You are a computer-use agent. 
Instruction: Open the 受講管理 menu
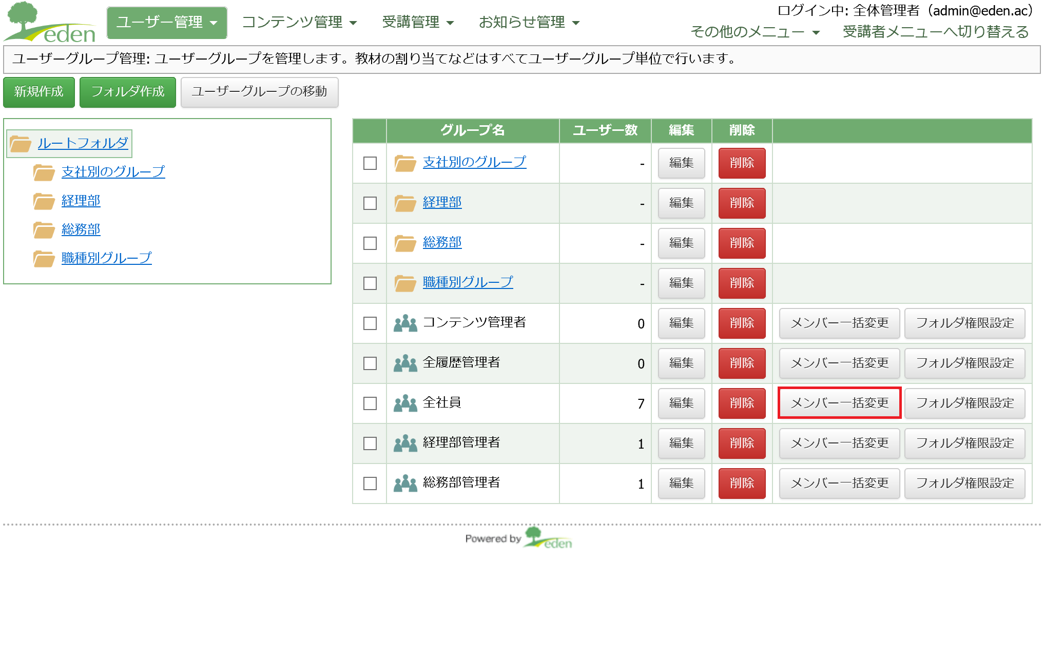[x=418, y=23]
